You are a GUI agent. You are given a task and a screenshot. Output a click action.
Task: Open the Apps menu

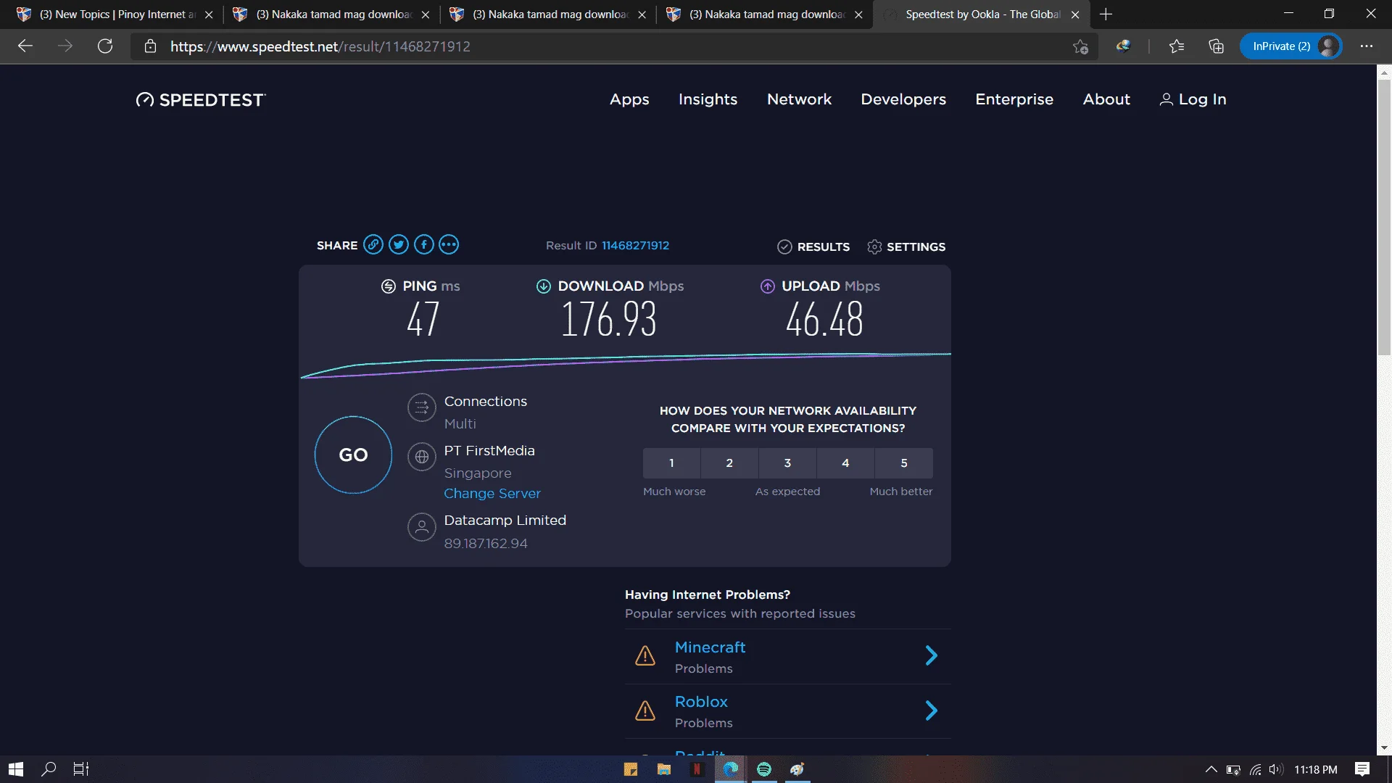pos(629,99)
